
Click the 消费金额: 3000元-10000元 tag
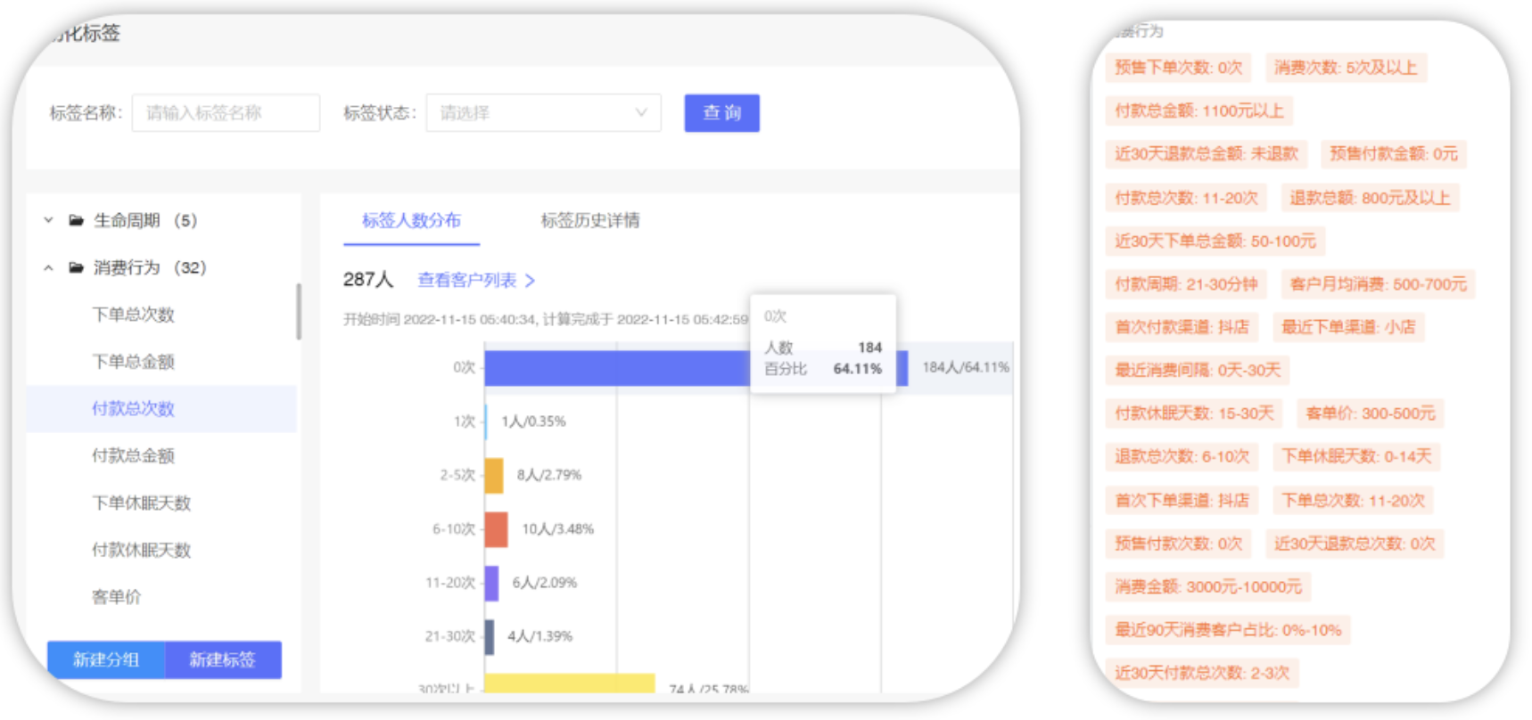pyautogui.click(x=1208, y=586)
